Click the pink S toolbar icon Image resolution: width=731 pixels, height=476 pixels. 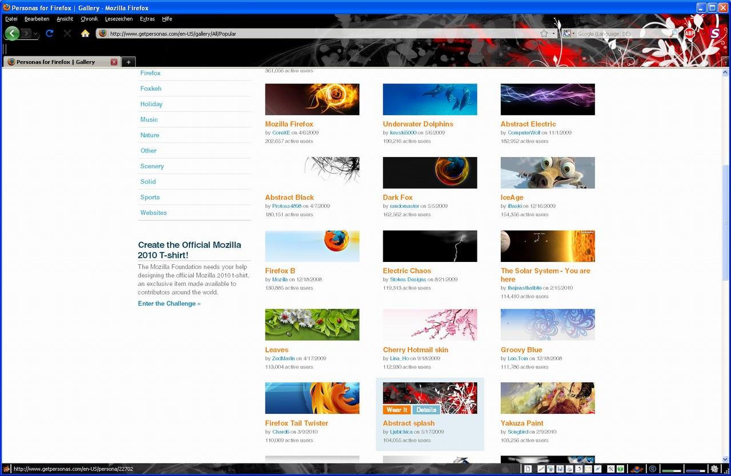tap(714, 34)
